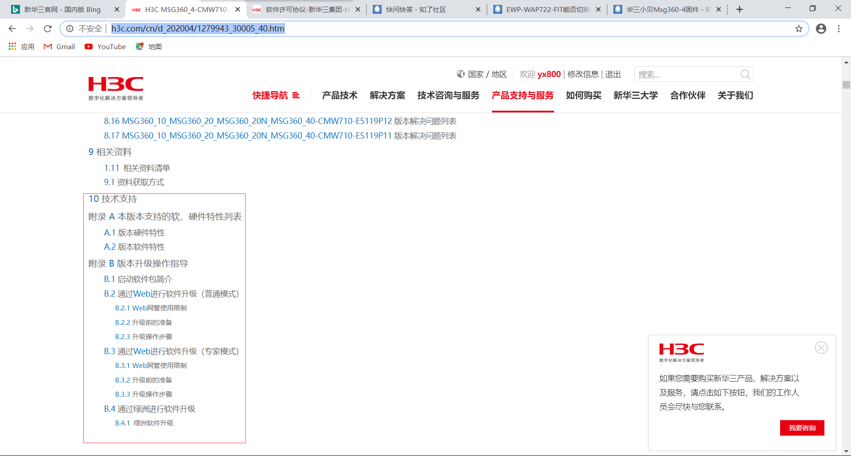Open the Chrome three-dot menu
Screen dimensions: 851x456
point(839,29)
